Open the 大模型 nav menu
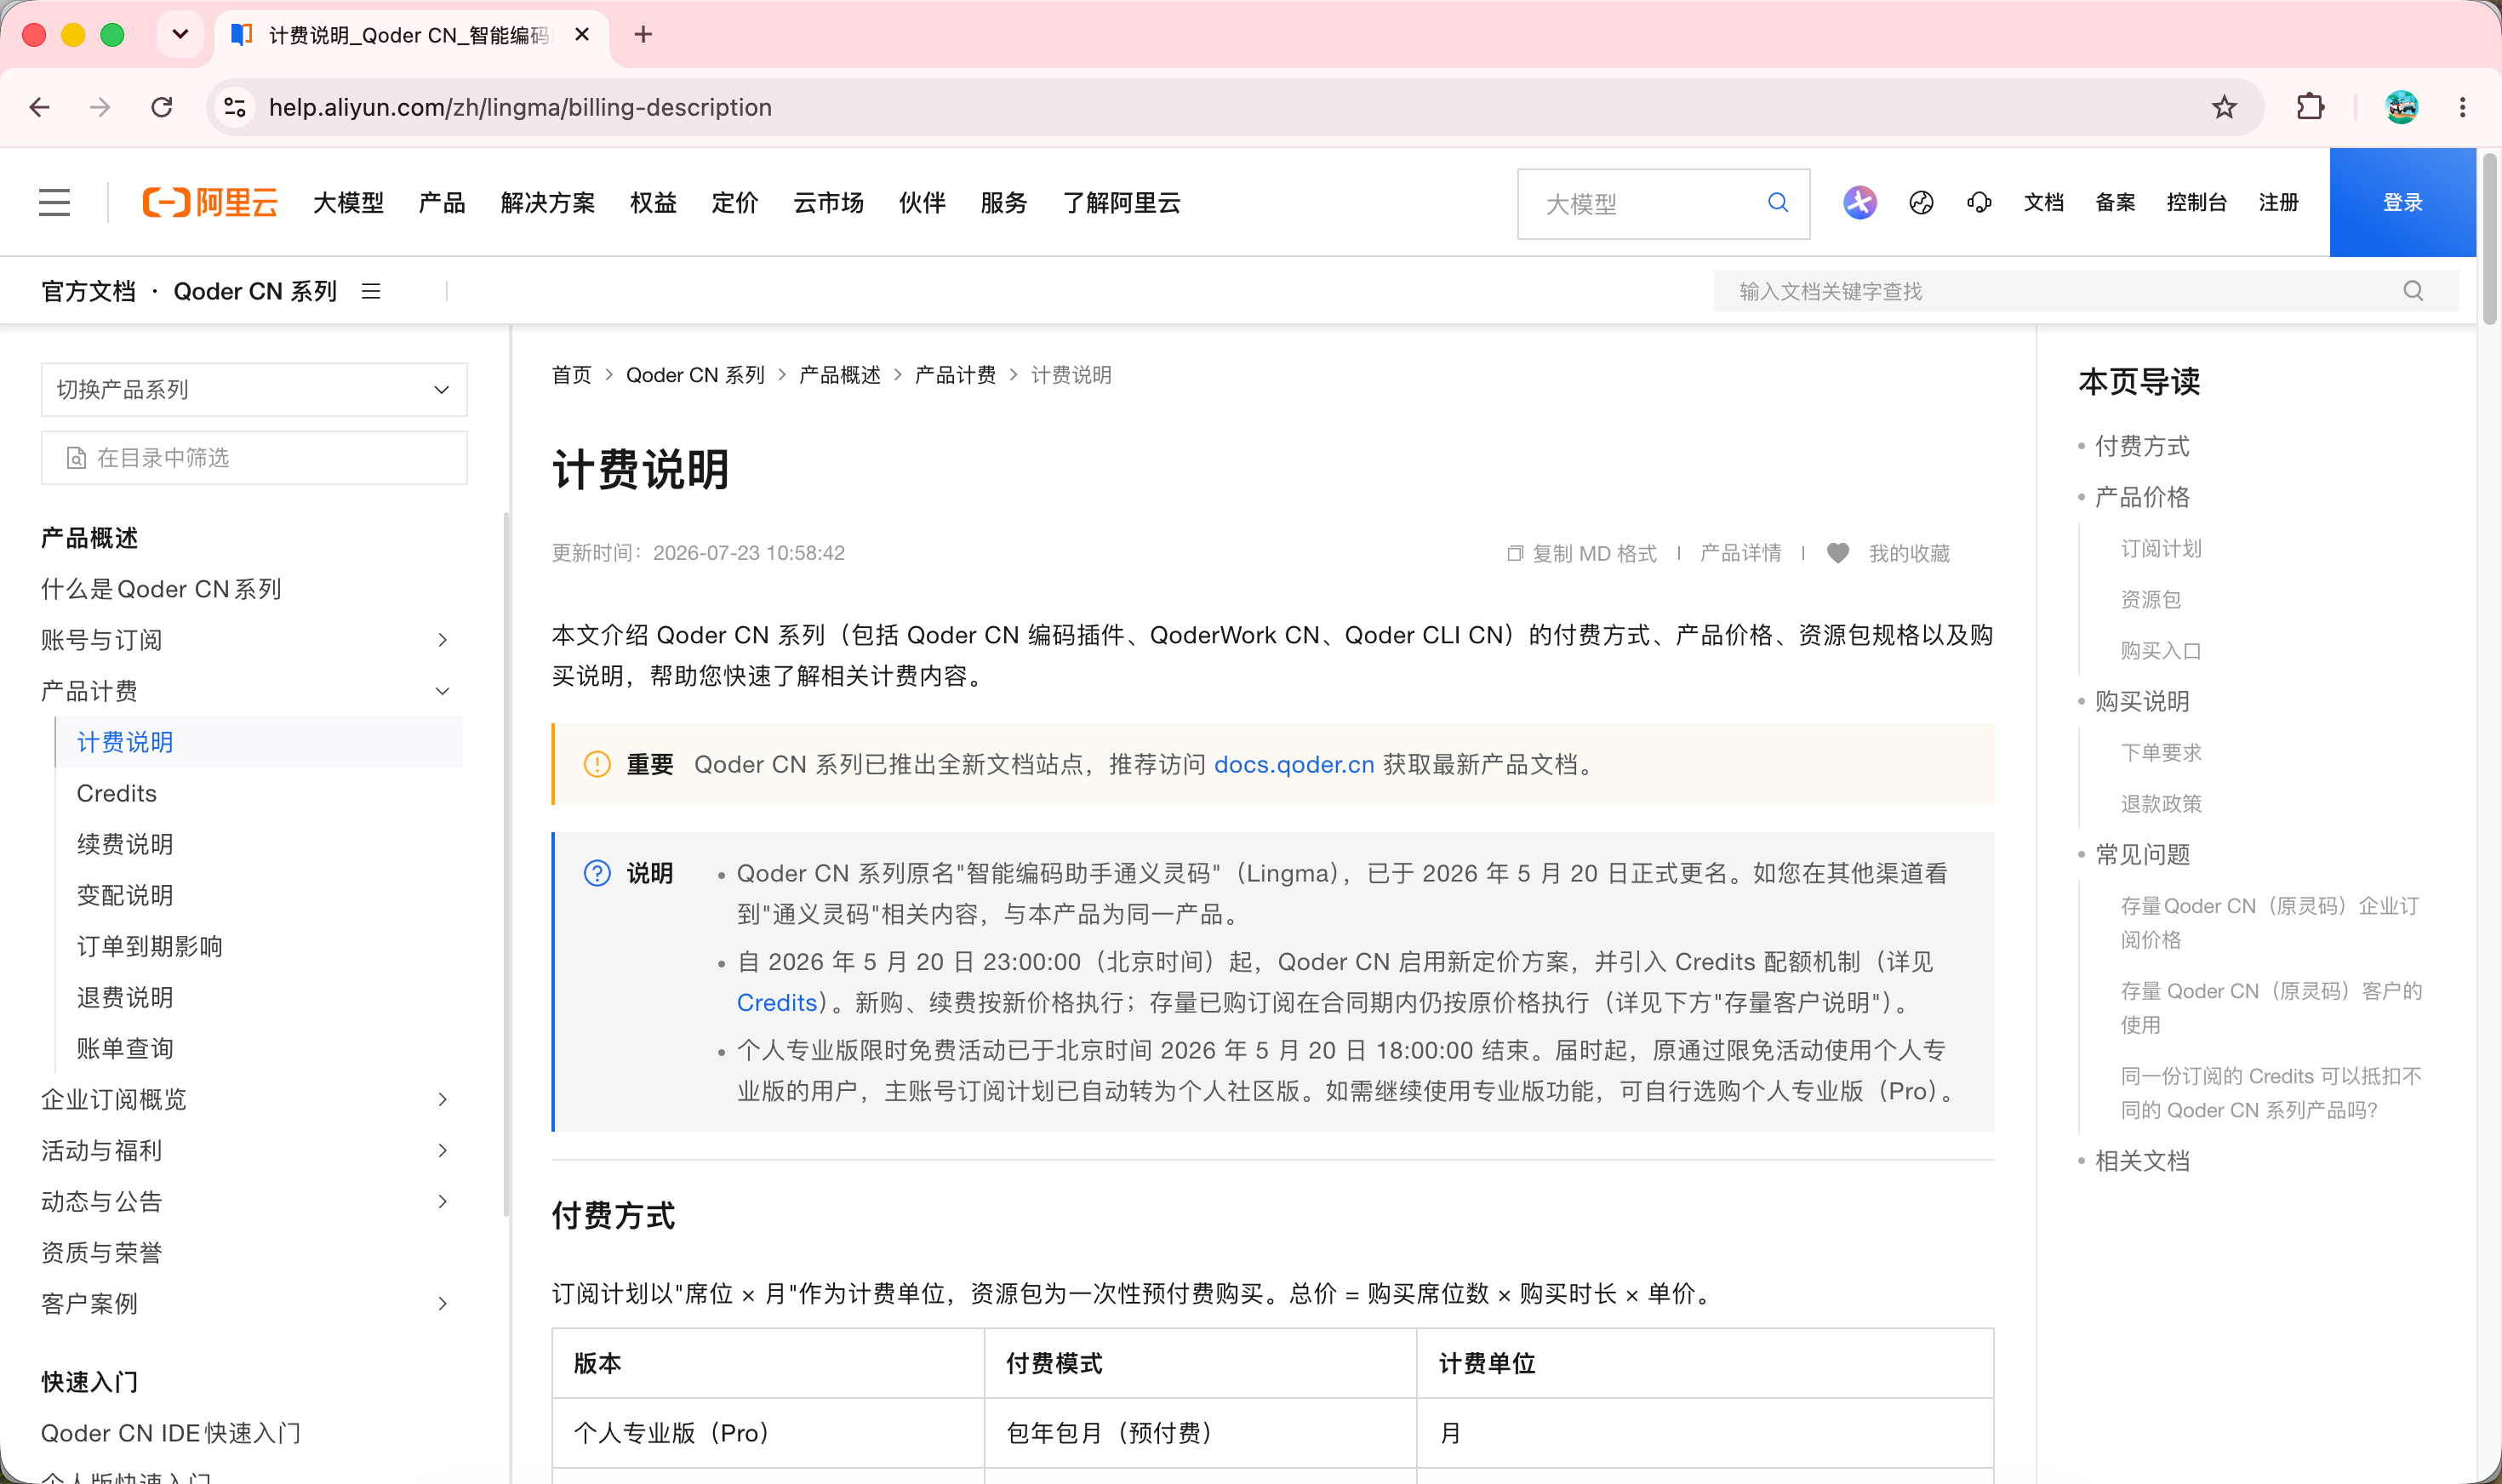Image resolution: width=2502 pixels, height=1484 pixels. 348,203
